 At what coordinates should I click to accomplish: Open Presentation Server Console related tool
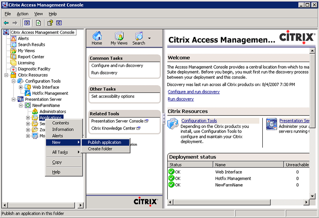point(120,121)
